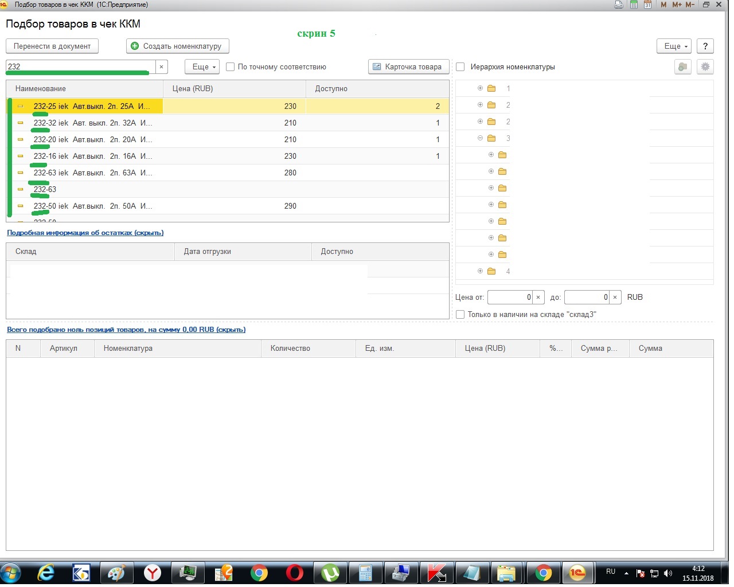This screenshot has width=734, height=587.
Task: Click the print icon in title bar
Action: click(x=619, y=5)
